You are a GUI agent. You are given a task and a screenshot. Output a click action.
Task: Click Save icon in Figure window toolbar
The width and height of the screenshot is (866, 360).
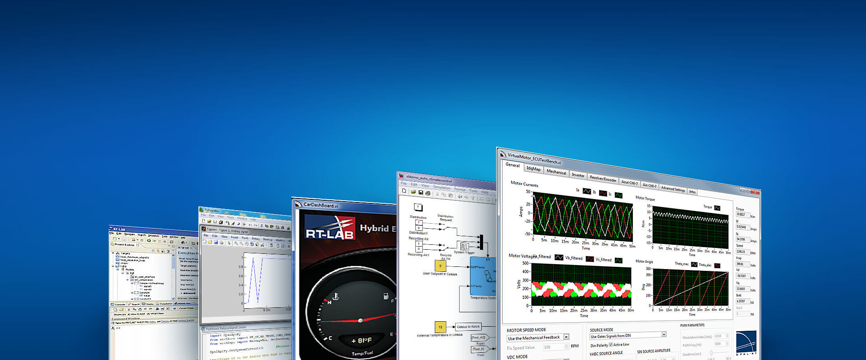[x=216, y=243]
